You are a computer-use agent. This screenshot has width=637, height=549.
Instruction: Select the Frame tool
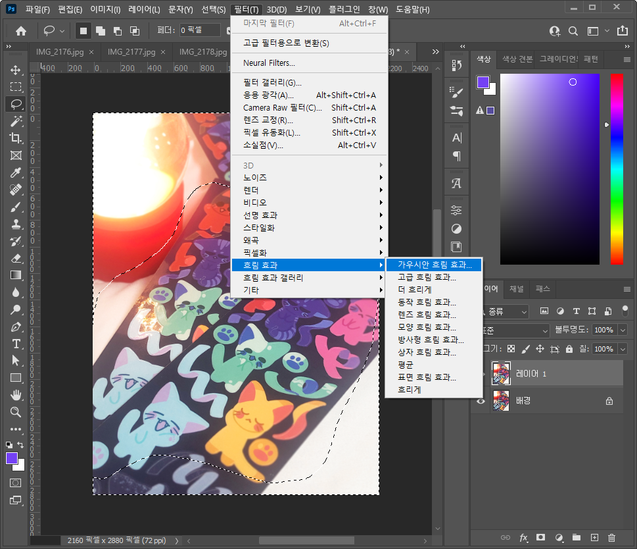16,155
